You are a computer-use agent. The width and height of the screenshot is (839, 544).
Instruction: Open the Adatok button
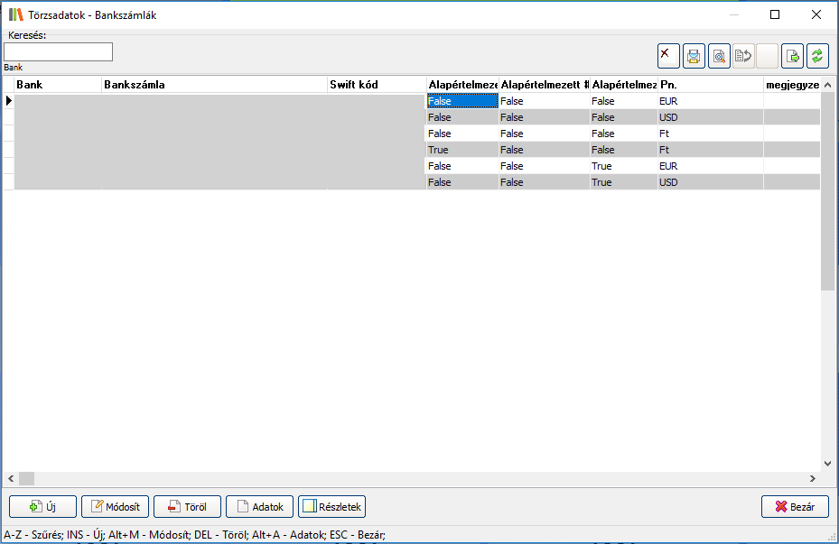pos(259,507)
